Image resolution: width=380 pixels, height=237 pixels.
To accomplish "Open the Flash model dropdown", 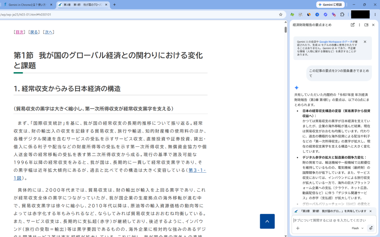I will tap(358, 228).
